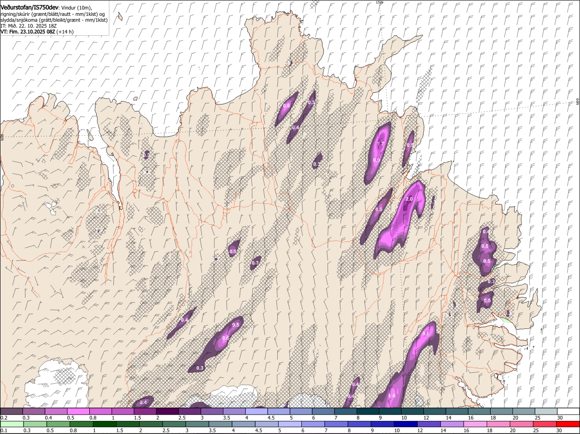
Task: Click the 0.9 label just below the 1.7 value
Action: click(x=377, y=160)
